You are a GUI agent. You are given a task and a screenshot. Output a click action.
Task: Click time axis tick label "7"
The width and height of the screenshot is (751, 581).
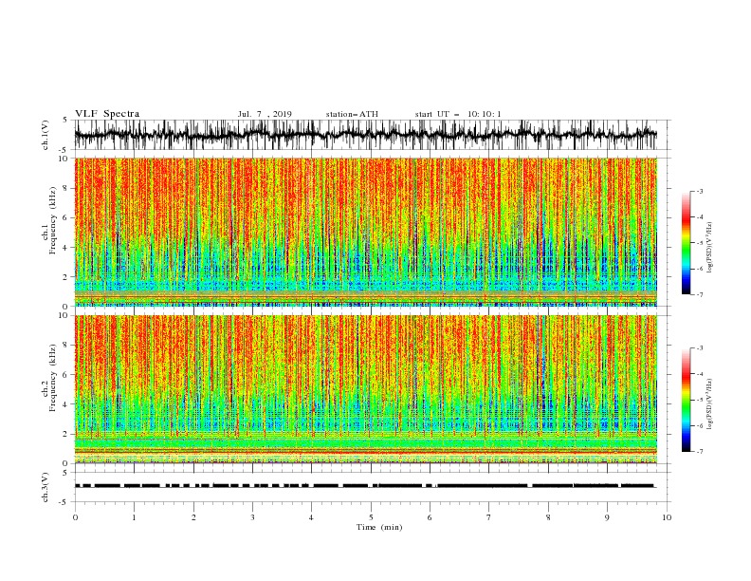[x=489, y=517]
